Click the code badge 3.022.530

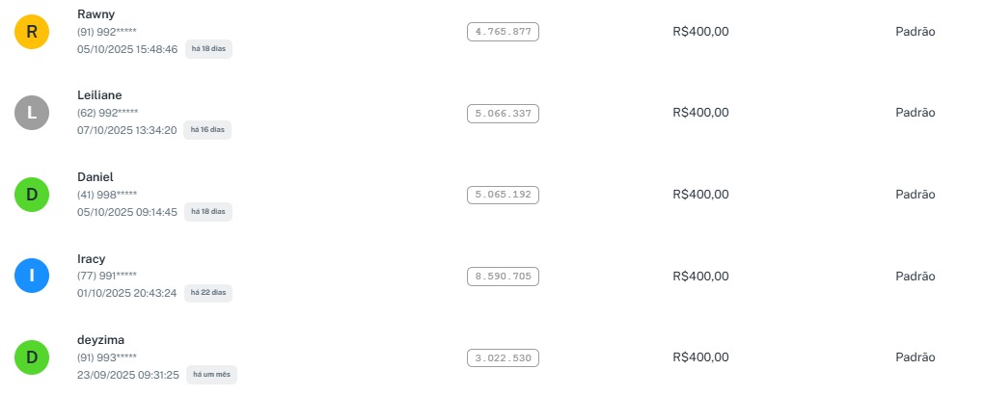pyautogui.click(x=503, y=358)
